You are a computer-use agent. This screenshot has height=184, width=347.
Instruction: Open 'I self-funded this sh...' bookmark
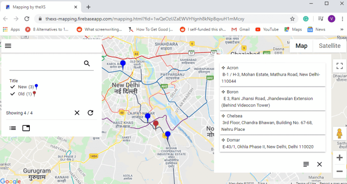click(203, 29)
